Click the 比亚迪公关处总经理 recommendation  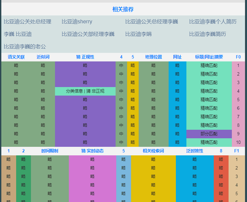pyautogui.click(x=27, y=22)
